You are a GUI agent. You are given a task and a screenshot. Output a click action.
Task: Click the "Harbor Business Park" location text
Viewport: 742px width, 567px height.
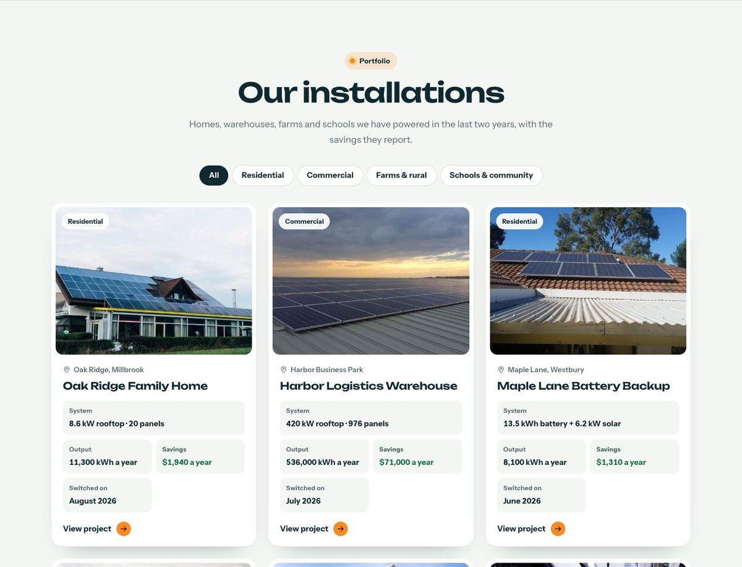tap(327, 370)
